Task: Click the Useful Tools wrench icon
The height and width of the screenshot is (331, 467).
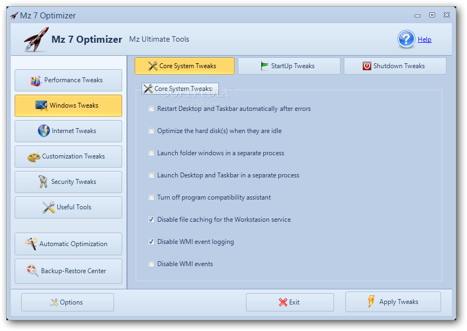Action: (x=49, y=207)
